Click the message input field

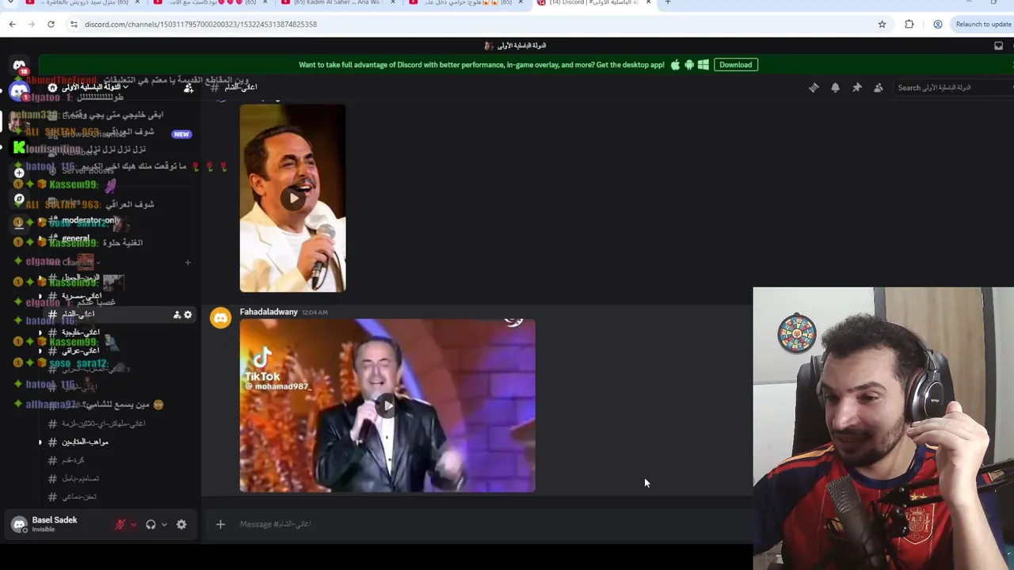coord(491,524)
